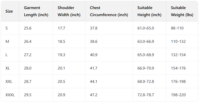Click the 88-110 suitable weight cell

[177, 28]
